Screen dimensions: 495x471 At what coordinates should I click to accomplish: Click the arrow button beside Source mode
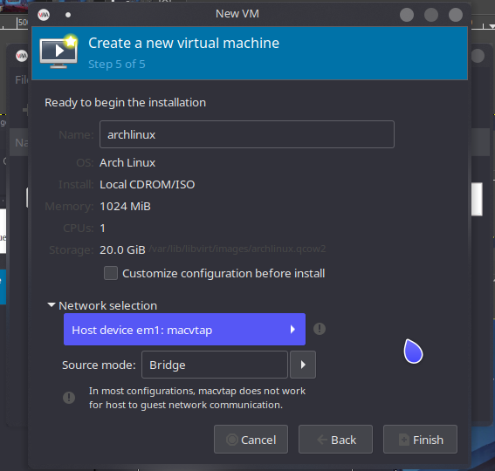point(303,365)
